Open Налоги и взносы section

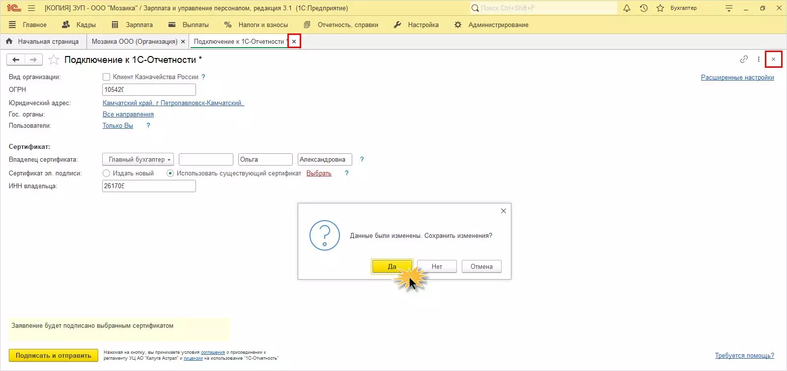pyautogui.click(x=256, y=25)
